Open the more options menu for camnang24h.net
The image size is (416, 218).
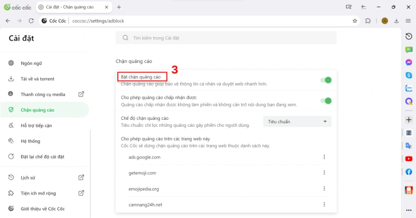pos(324,205)
